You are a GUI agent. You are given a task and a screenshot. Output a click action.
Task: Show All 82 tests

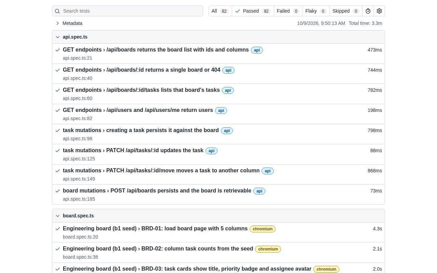tap(220, 11)
